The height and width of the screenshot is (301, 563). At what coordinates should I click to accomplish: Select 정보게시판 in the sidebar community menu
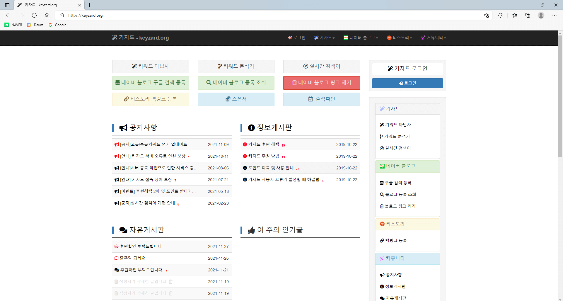393,287
